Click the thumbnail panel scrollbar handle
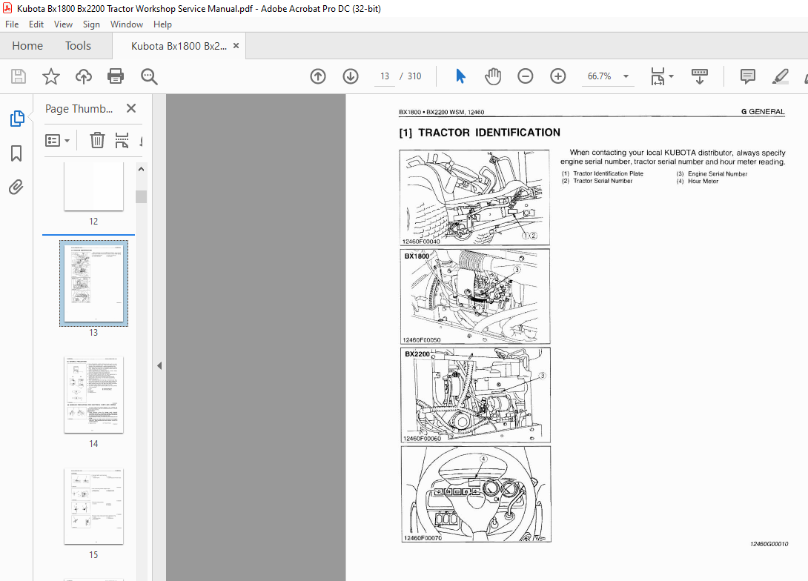Image resolution: width=808 pixels, height=581 pixels. point(141,197)
